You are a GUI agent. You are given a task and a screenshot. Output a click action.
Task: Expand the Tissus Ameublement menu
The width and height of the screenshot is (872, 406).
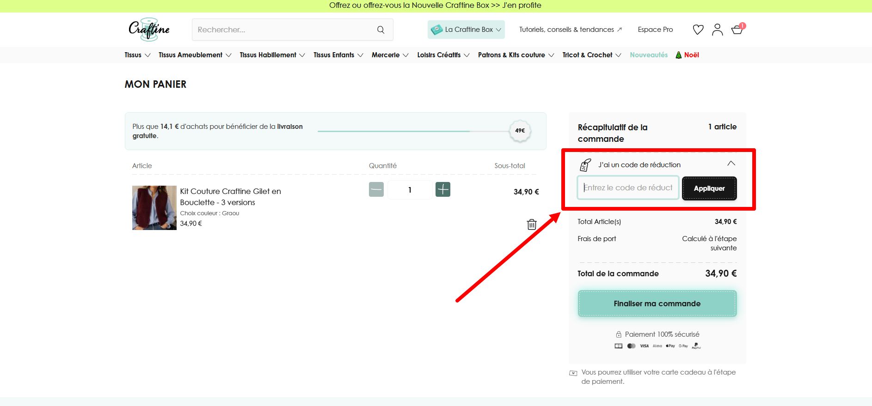[195, 55]
